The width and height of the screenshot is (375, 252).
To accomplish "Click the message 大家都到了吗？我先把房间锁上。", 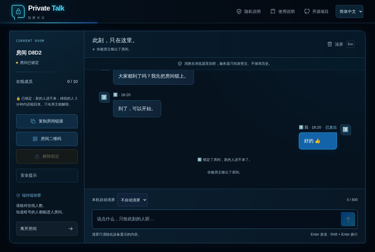I will [154, 76].
